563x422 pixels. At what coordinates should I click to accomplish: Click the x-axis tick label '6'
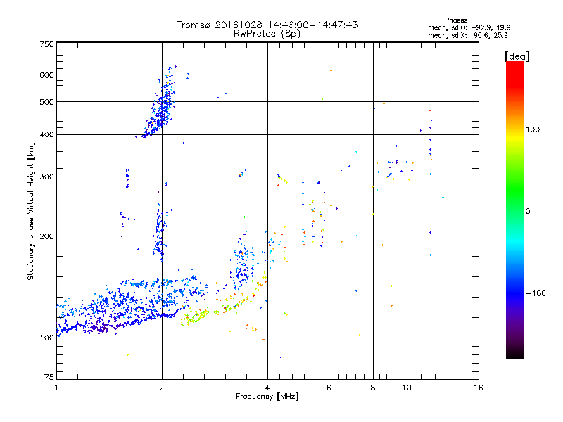coord(329,388)
